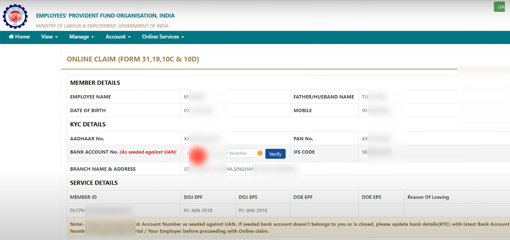
Task: Click the Verify button
Action: [x=275, y=154]
